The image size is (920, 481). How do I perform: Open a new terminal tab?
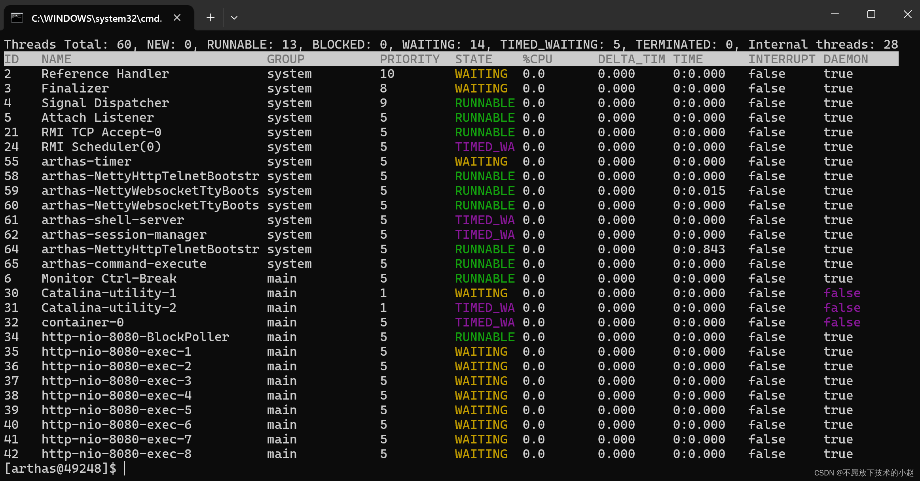click(x=211, y=17)
